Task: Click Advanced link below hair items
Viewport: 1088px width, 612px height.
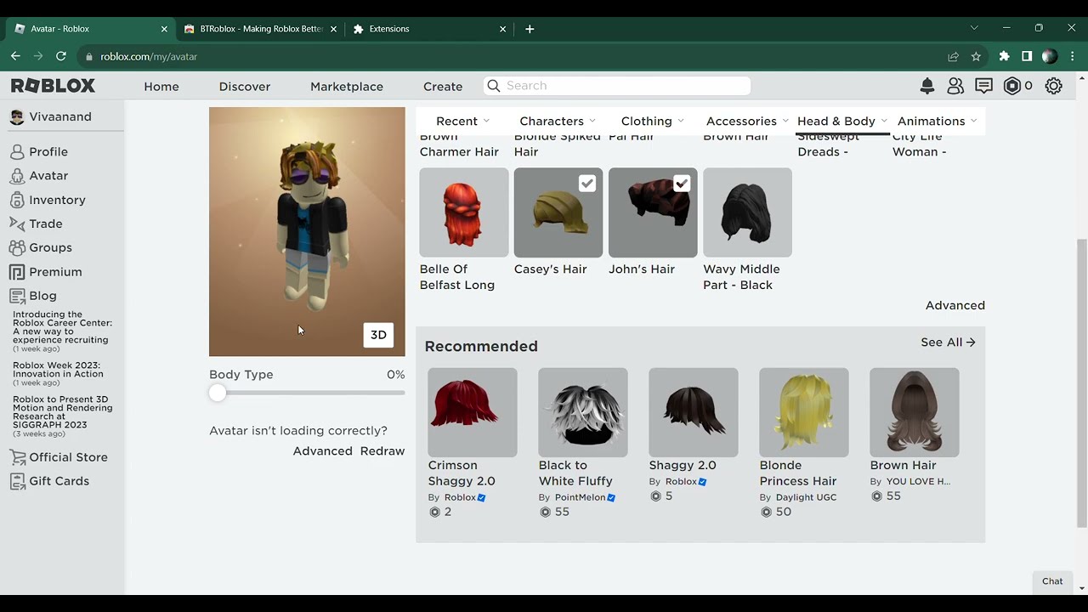Action: click(955, 305)
